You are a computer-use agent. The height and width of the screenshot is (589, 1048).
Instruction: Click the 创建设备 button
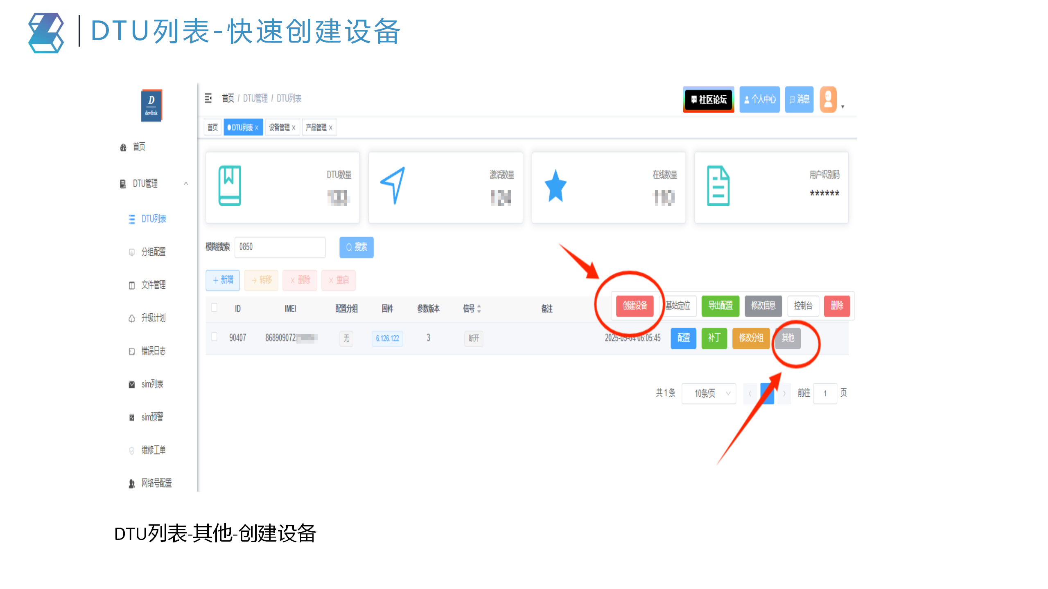point(635,306)
